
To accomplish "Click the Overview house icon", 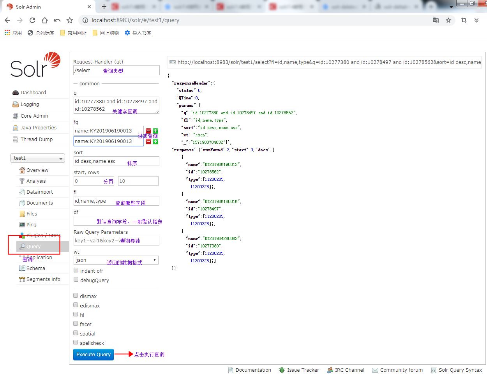I will click(22, 170).
